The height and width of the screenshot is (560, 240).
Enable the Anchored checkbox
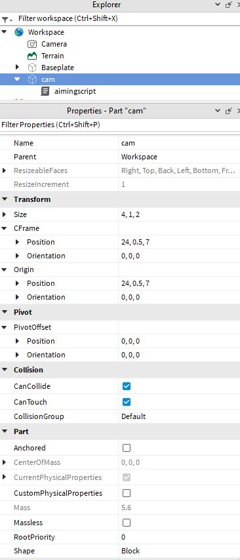[x=127, y=448]
